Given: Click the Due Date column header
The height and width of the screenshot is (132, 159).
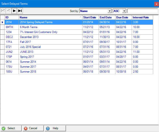Looking at the screenshot, I should pos(123,17).
